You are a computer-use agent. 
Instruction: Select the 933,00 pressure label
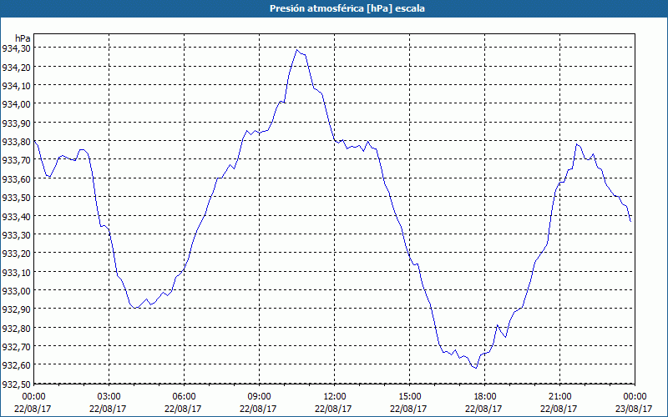tap(17, 290)
